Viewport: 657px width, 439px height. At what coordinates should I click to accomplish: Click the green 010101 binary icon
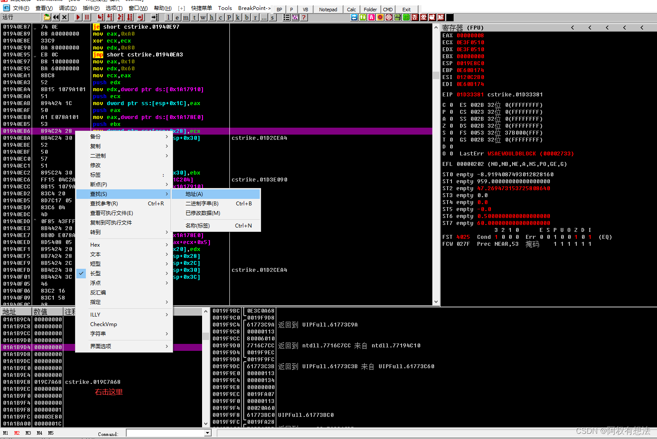click(398, 17)
